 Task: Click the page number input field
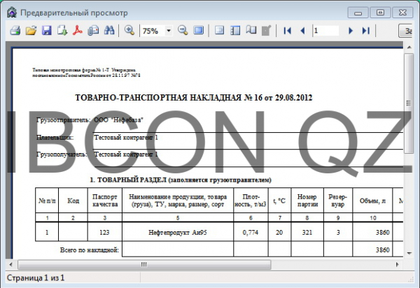pos(326,31)
